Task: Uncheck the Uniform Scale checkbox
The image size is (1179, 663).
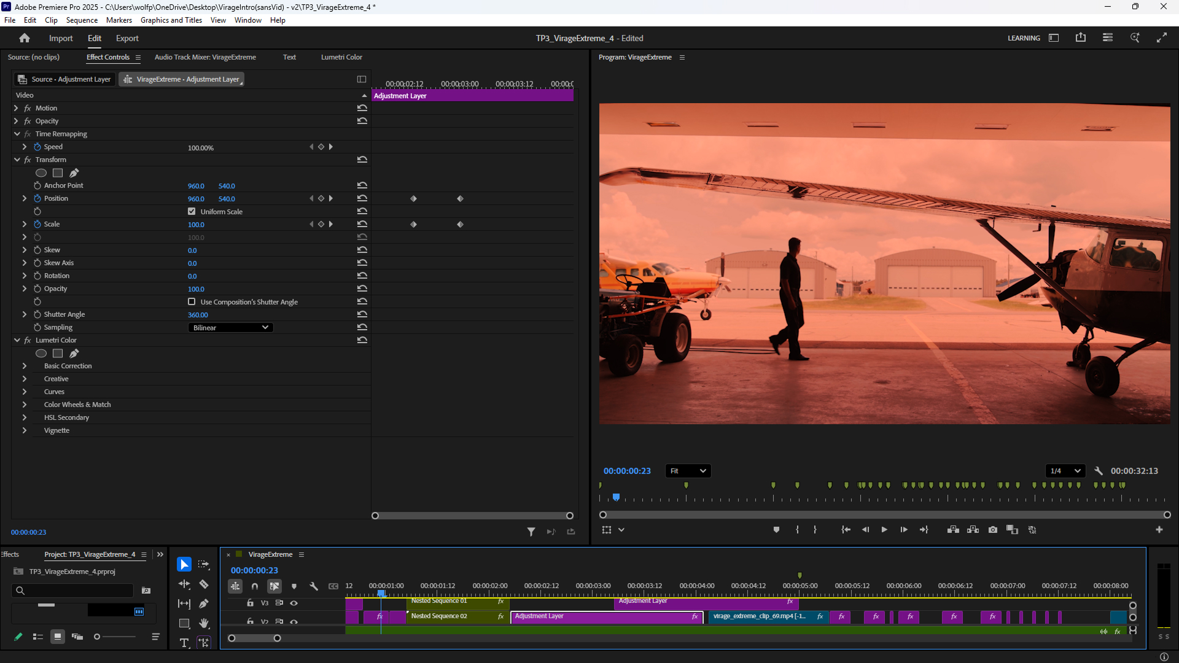Action: 192,211
